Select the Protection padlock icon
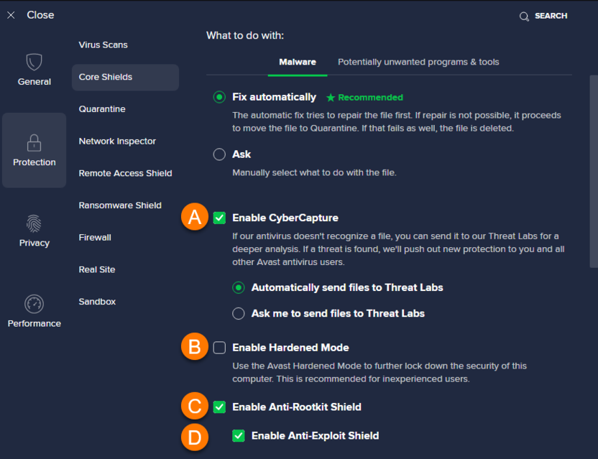This screenshot has width=598, height=459. click(34, 143)
